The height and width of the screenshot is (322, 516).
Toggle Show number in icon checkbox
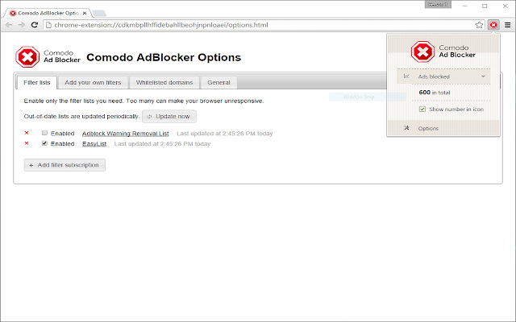coord(422,109)
